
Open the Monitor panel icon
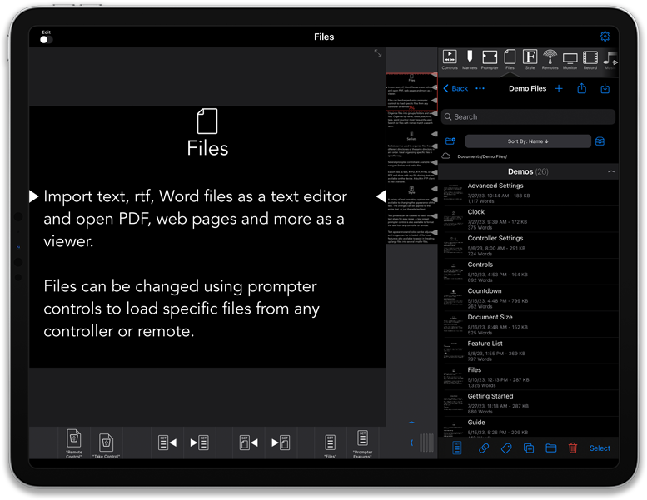coord(570,59)
